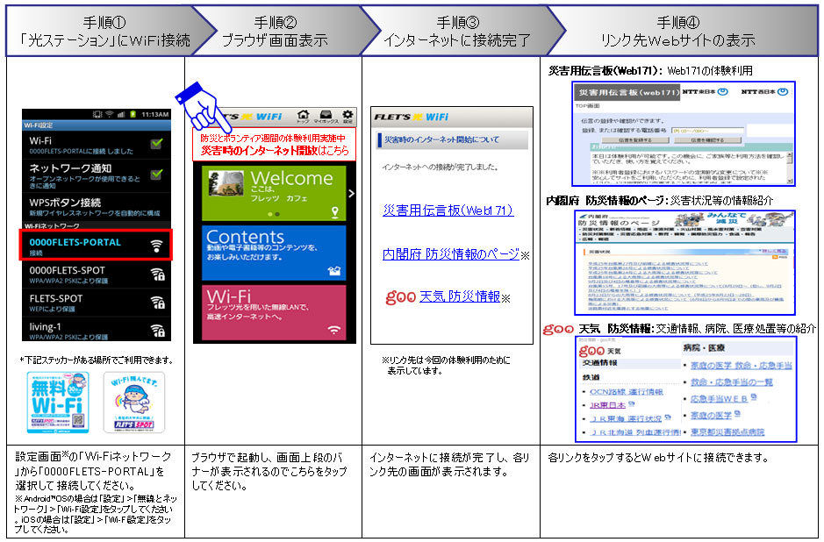Viewport: 824px width, 542px height.
Task: Tap the 災害時のインターネット開放はこちら banner
Action: pyautogui.click(x=275, y=144)
